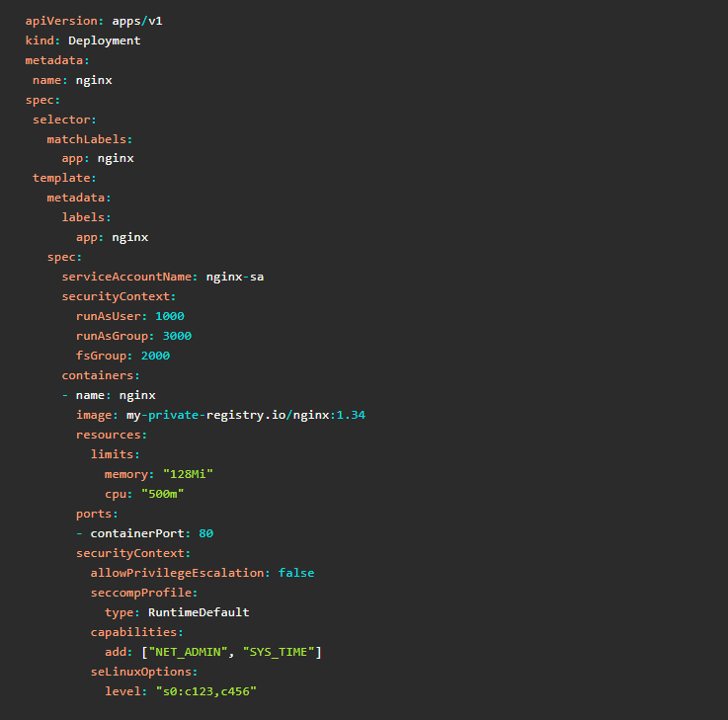Click the level value "s0:c123,c456"

pyautogui.click(x=206, y=691)
